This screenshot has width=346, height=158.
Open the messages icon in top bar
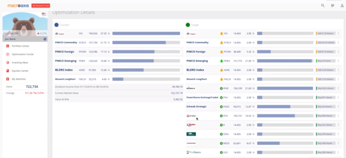(x=333, y=5)
